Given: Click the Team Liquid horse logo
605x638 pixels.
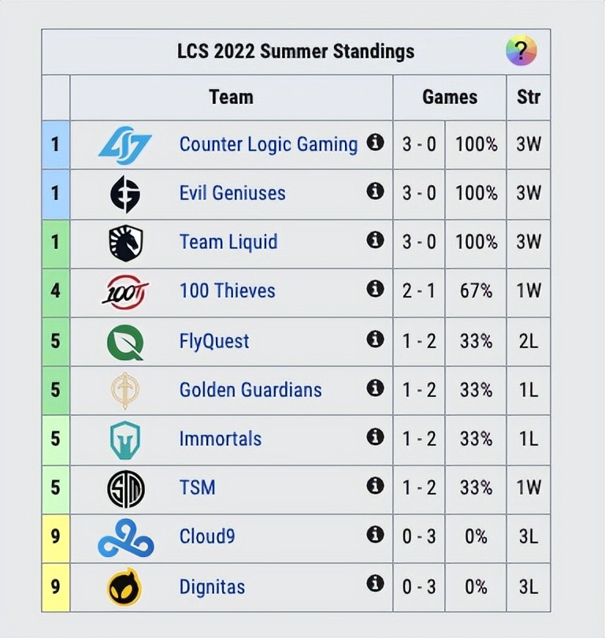Looking at the screenshot, I should pos(125,243).
